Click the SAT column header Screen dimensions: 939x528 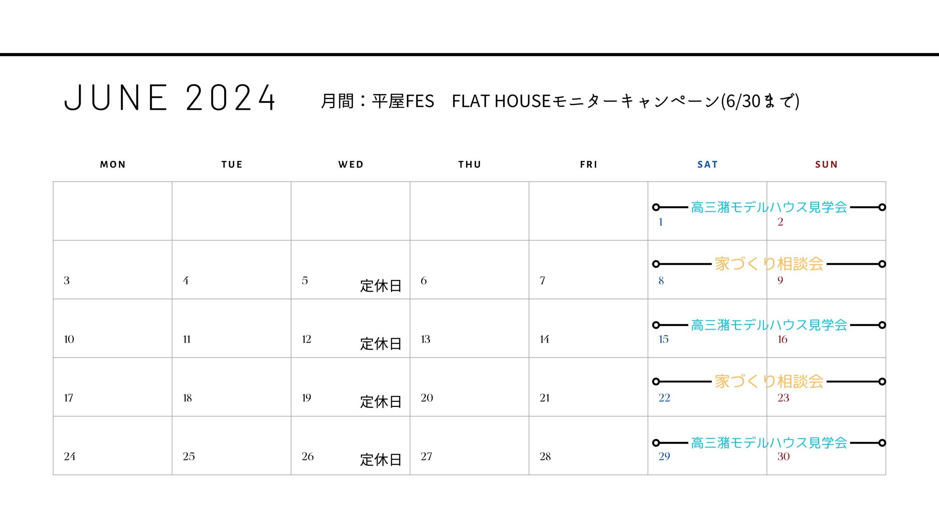[x=708, y=165]
